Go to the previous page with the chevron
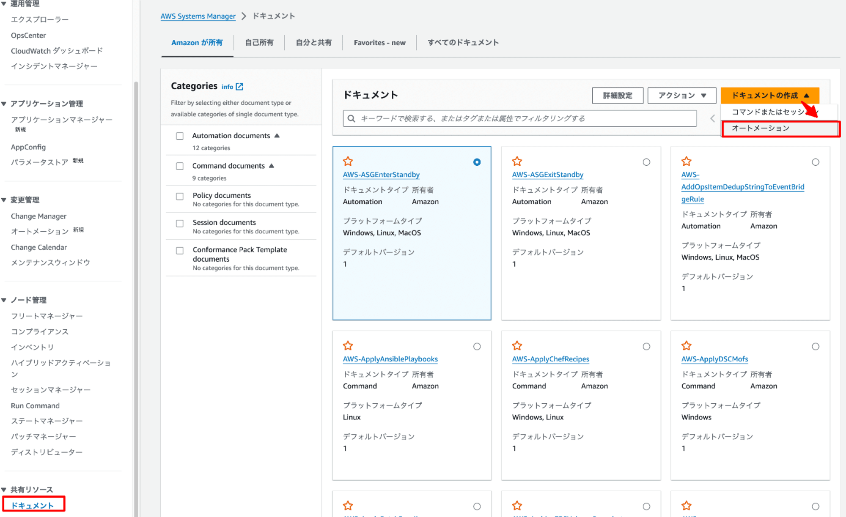846x517 pixels. [x=712, y=118]
